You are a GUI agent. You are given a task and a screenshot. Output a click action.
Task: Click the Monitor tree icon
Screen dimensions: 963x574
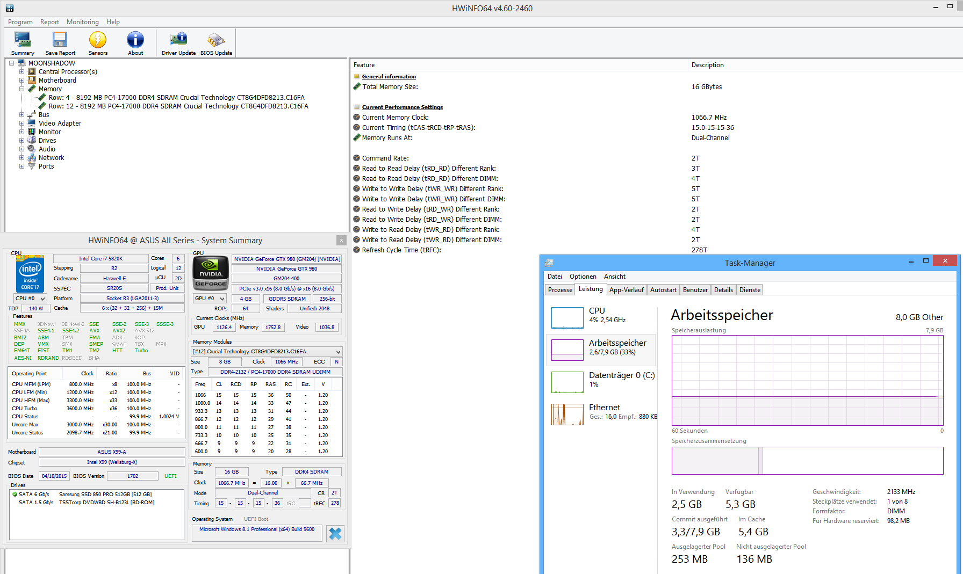tap(32, 132)
